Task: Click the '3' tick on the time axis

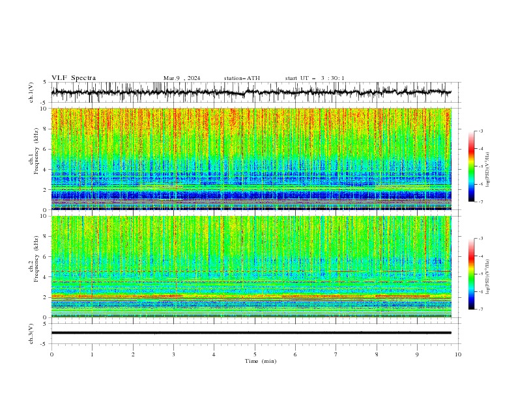Action: tap(173, 354)
